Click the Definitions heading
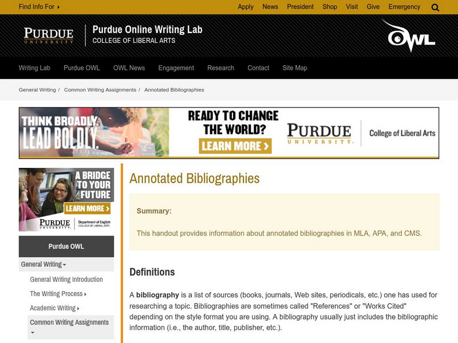458x343 pixels. (x=152, y=272)
